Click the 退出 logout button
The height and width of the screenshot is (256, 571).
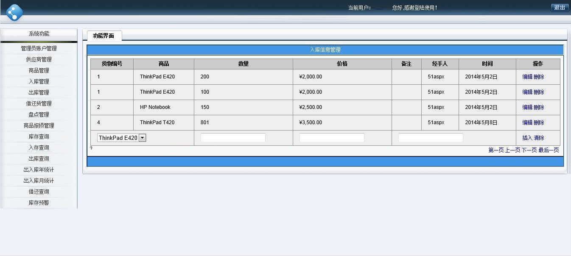point(559,8)
